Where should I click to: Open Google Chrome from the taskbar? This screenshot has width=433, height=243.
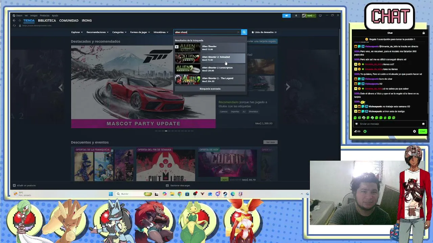180,194
